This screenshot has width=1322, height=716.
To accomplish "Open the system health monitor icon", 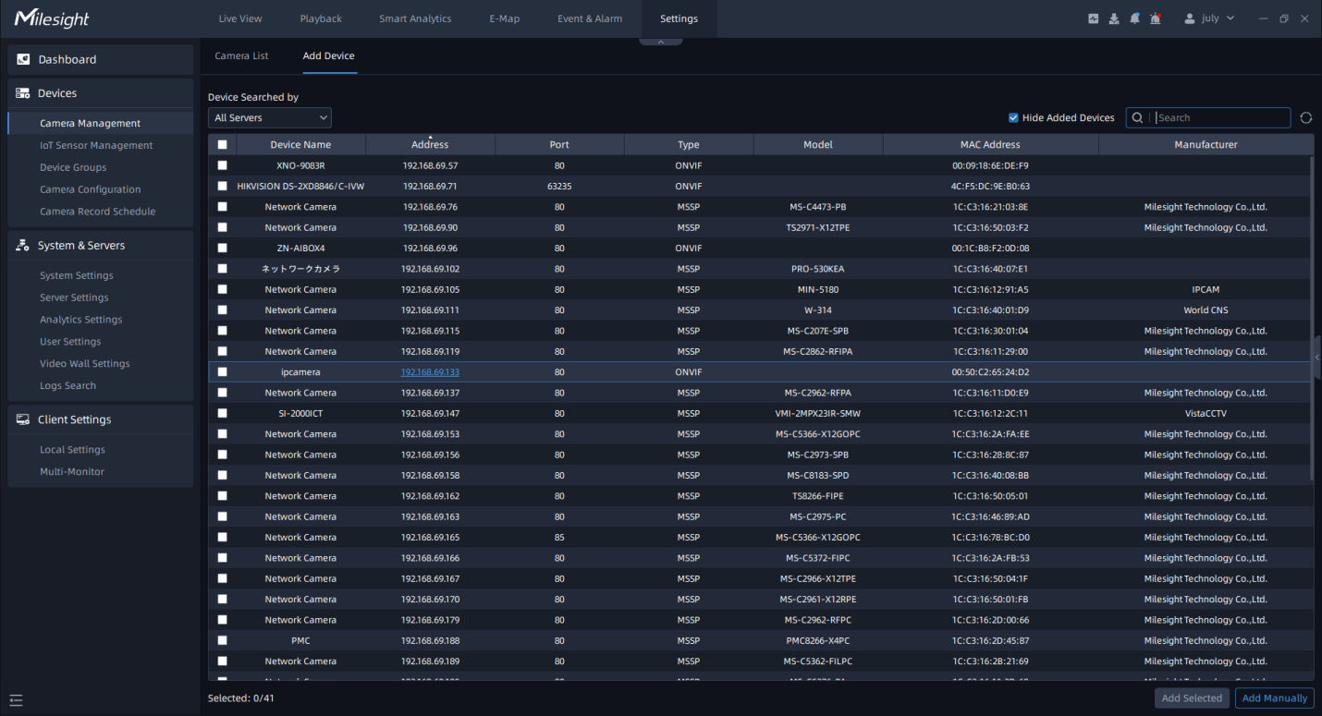I will (x=1094, y=18).
